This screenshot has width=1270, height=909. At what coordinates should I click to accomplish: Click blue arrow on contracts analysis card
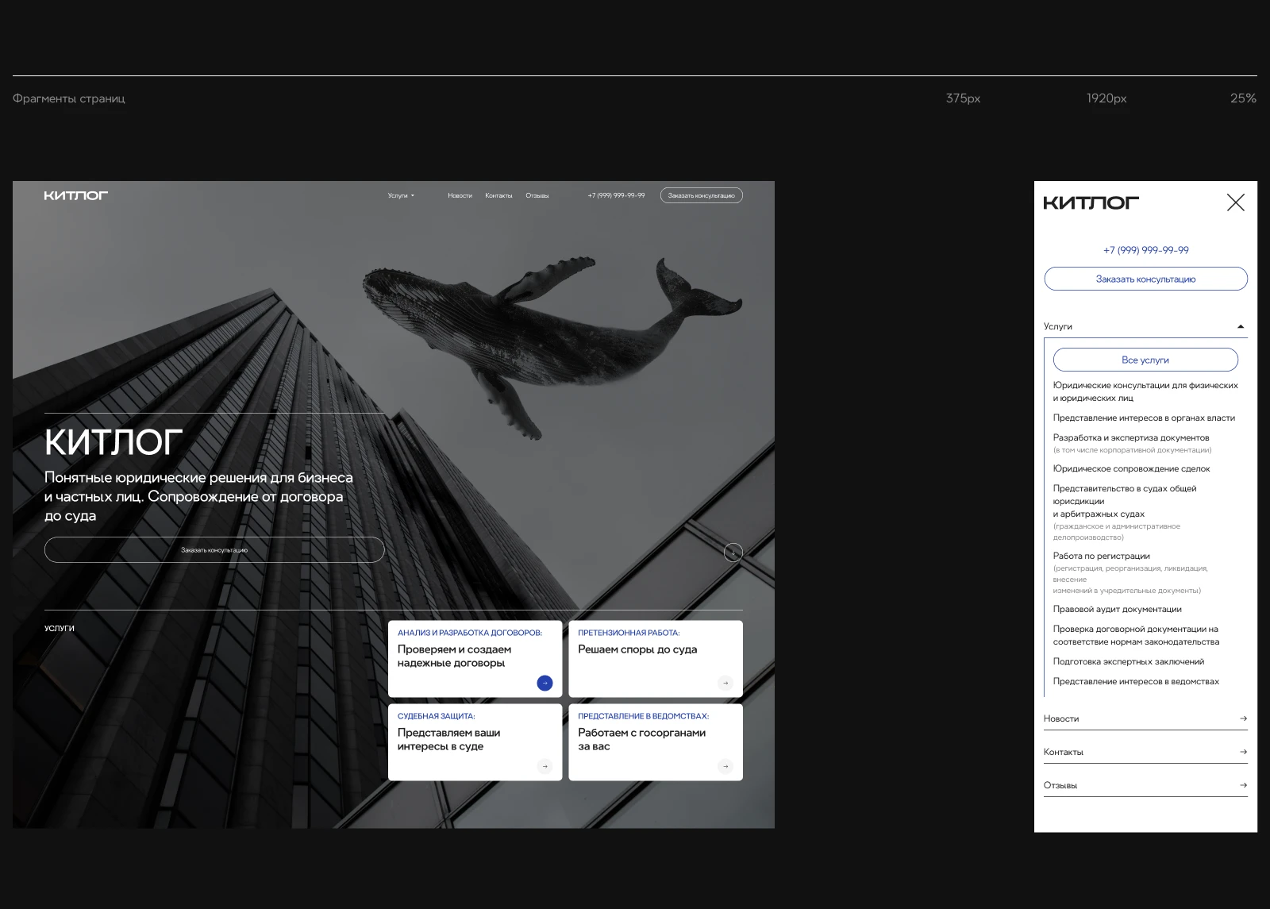[x=545, y=683]
